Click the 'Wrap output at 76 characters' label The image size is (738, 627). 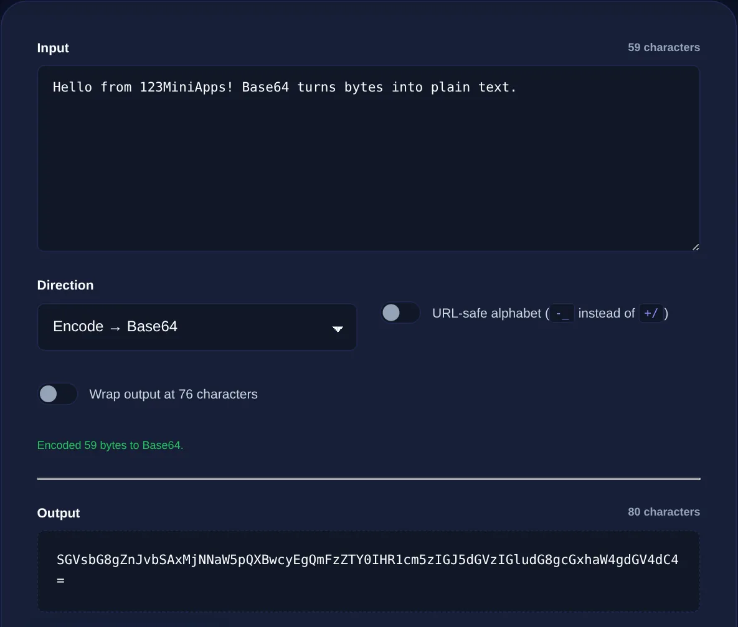[173, 394]
